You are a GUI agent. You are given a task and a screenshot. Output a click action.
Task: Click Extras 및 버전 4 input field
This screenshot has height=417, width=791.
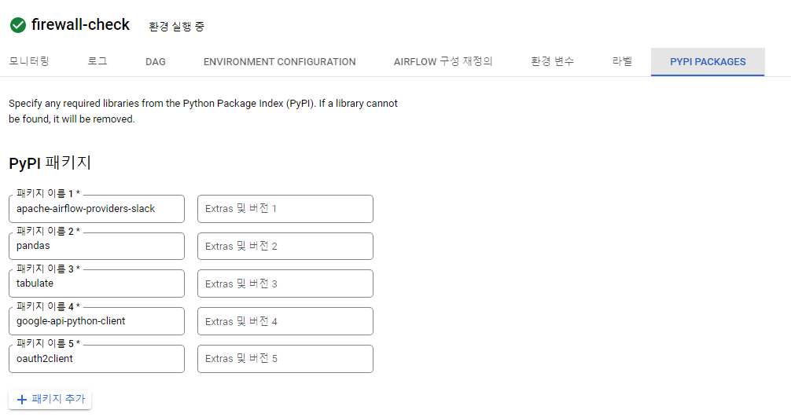285,321
